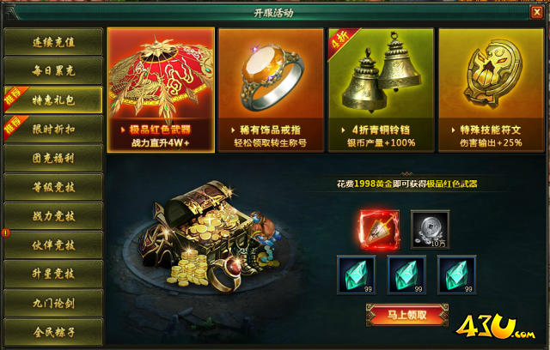Image resolution: width=550 pixels, height=350 pixels.
Task: Switch to the 每日累充 tab
Action: point(53,71)
